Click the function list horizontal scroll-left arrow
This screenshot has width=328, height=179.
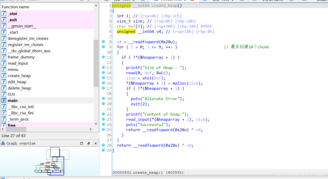[x=3, y=129]
